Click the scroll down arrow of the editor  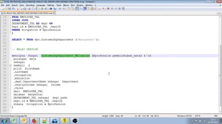pyautogui.click(x=220, y=112)
